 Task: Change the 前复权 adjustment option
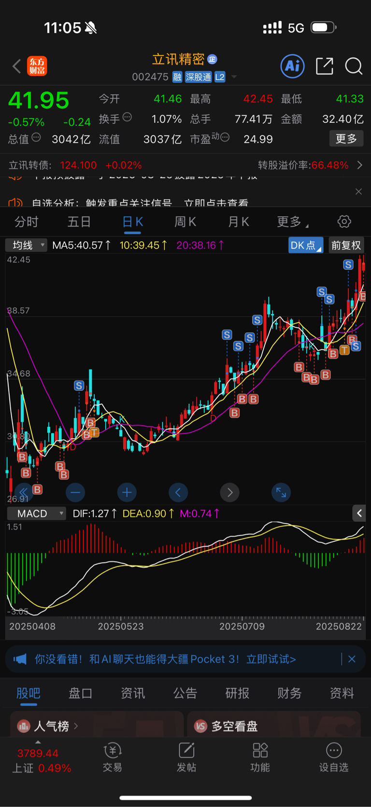(346, 245)
